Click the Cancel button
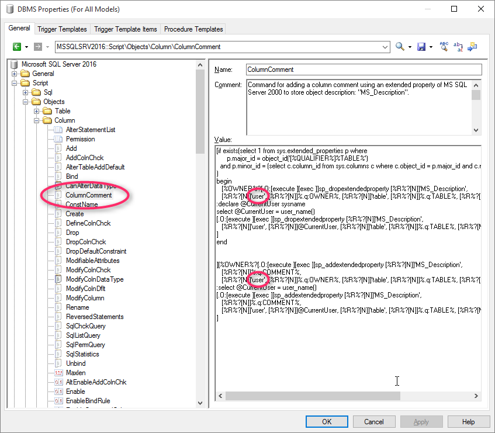This screenshot has height=433, width=495. [x=374, y=421]
